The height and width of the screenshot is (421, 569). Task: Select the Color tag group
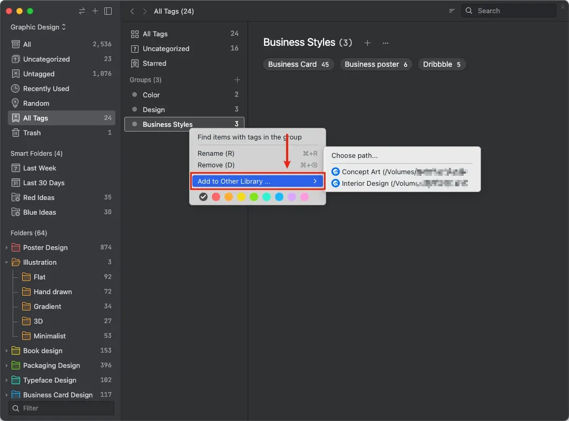(184, 95)
